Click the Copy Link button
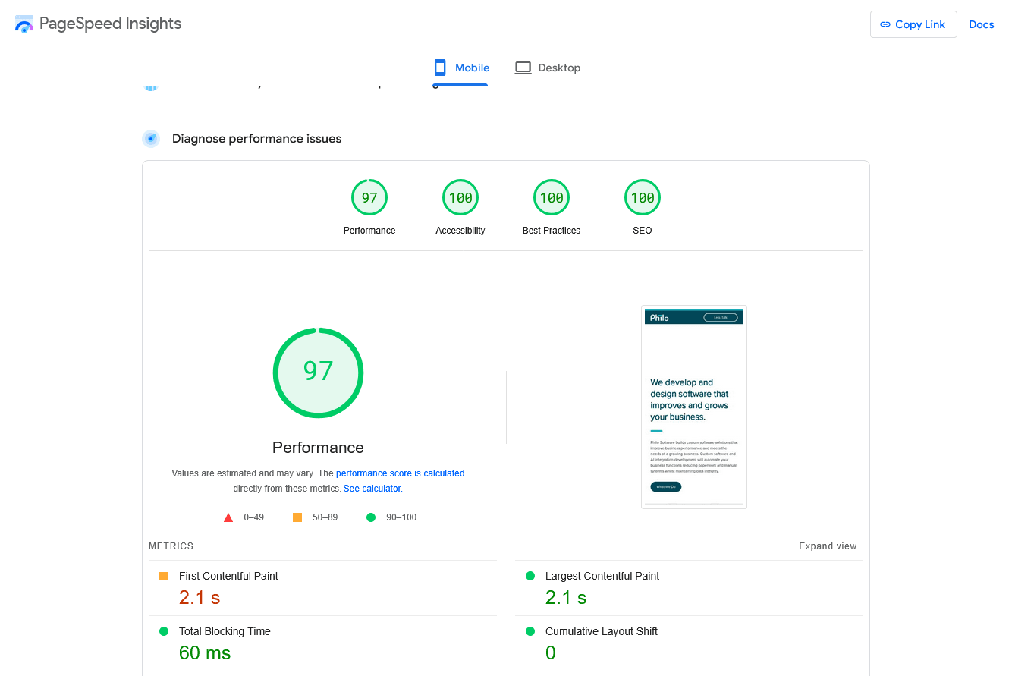 [x=913, y=24]
